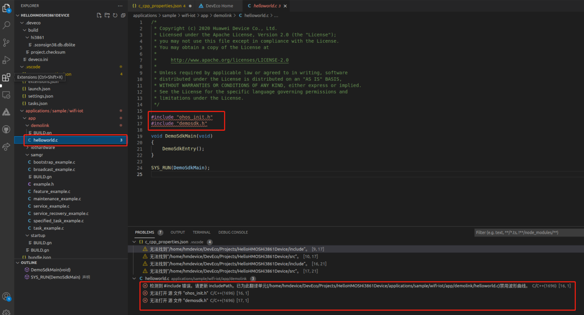Open service_recovery_example.c in the file tree
This screenshot has width=584, height=315.
[61, 214]
